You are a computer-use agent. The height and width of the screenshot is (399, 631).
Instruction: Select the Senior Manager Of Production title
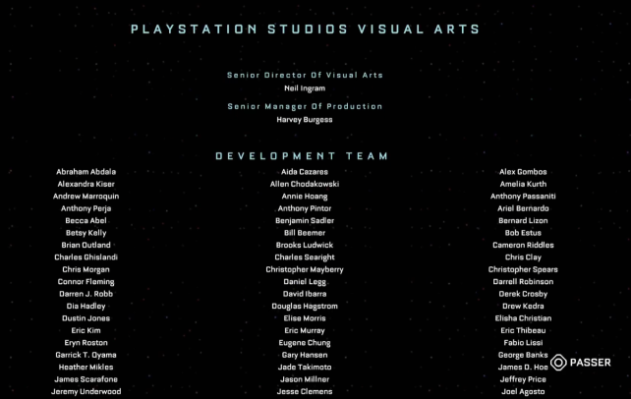pyautogui.click(x=305, y=106)
